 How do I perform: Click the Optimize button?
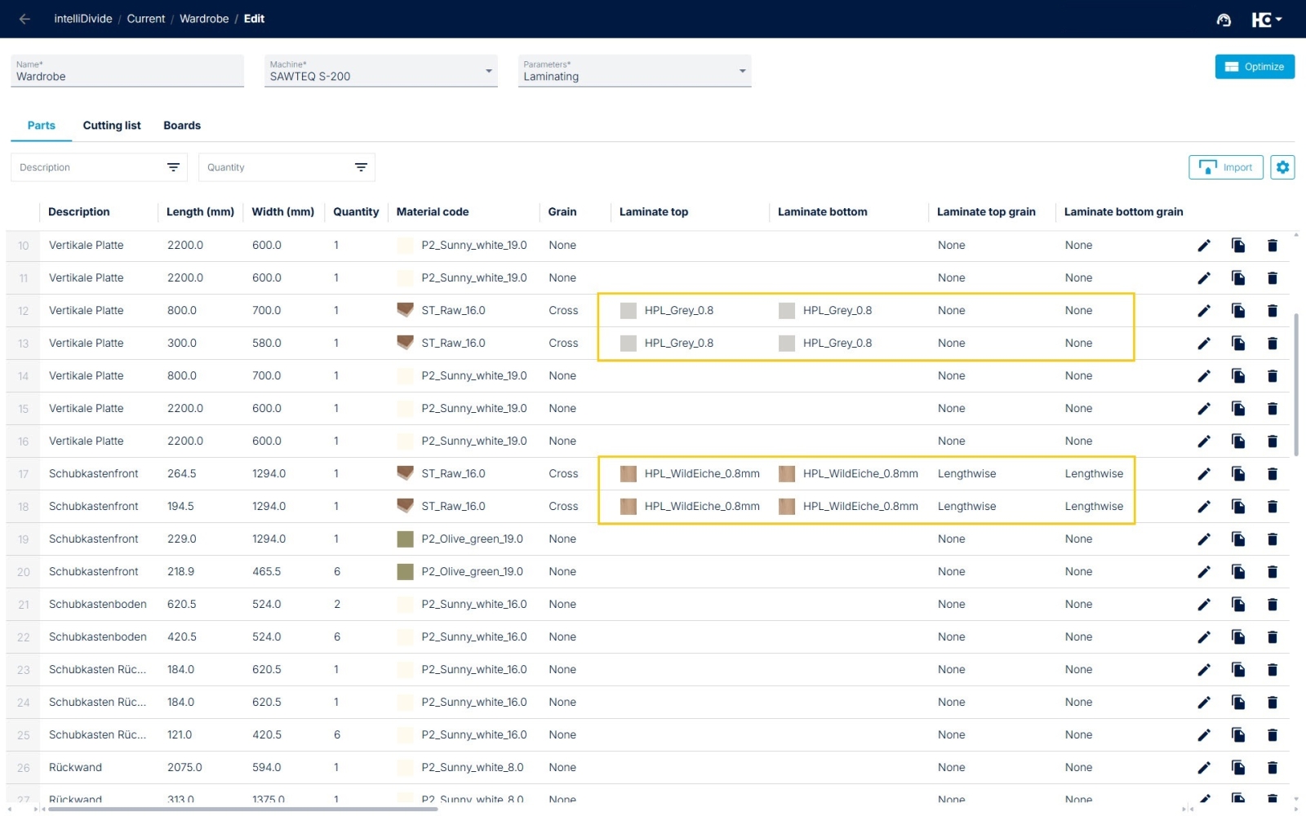[1255, 67]
